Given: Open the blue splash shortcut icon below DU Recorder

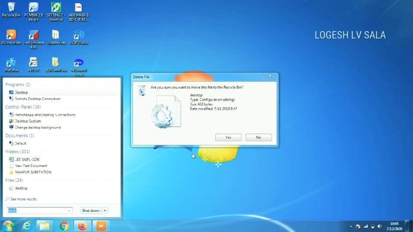Looking at the screenshot, I should [11, 64].
